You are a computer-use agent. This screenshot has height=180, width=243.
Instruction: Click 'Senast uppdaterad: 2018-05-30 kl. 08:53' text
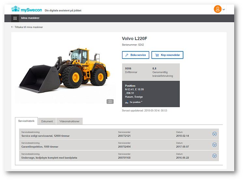coord(144,111)
